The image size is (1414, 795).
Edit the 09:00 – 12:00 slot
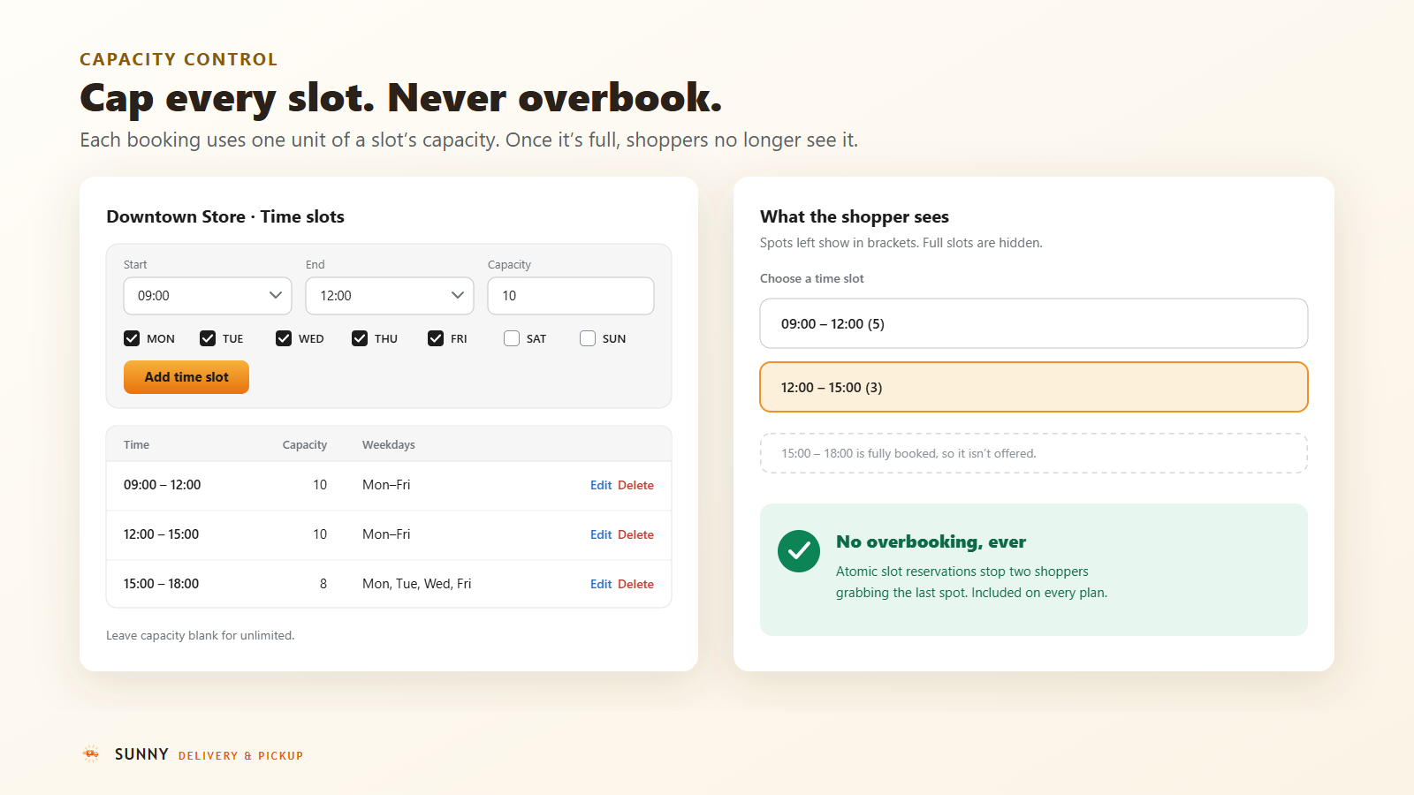pyautogui.click(x=601, y=485)
